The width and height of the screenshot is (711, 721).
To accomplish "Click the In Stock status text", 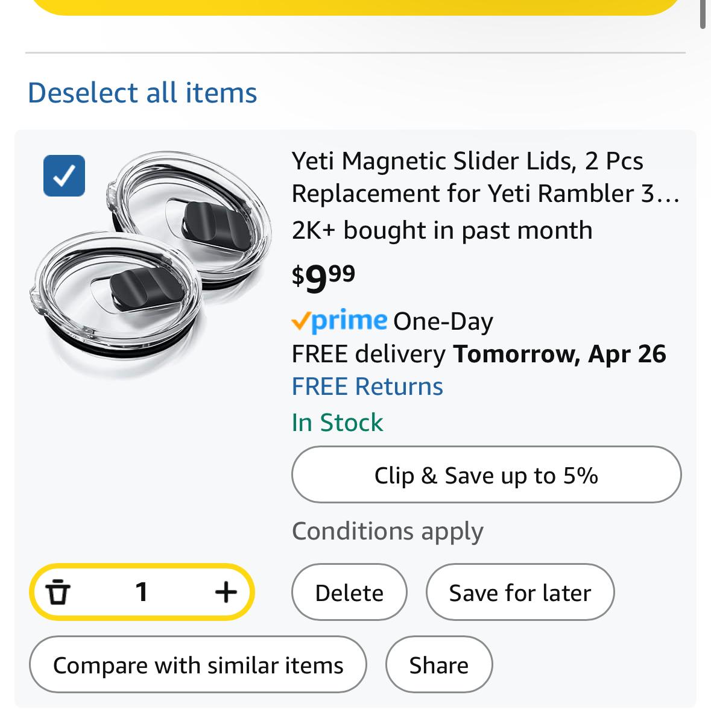I will pos(337,423).
